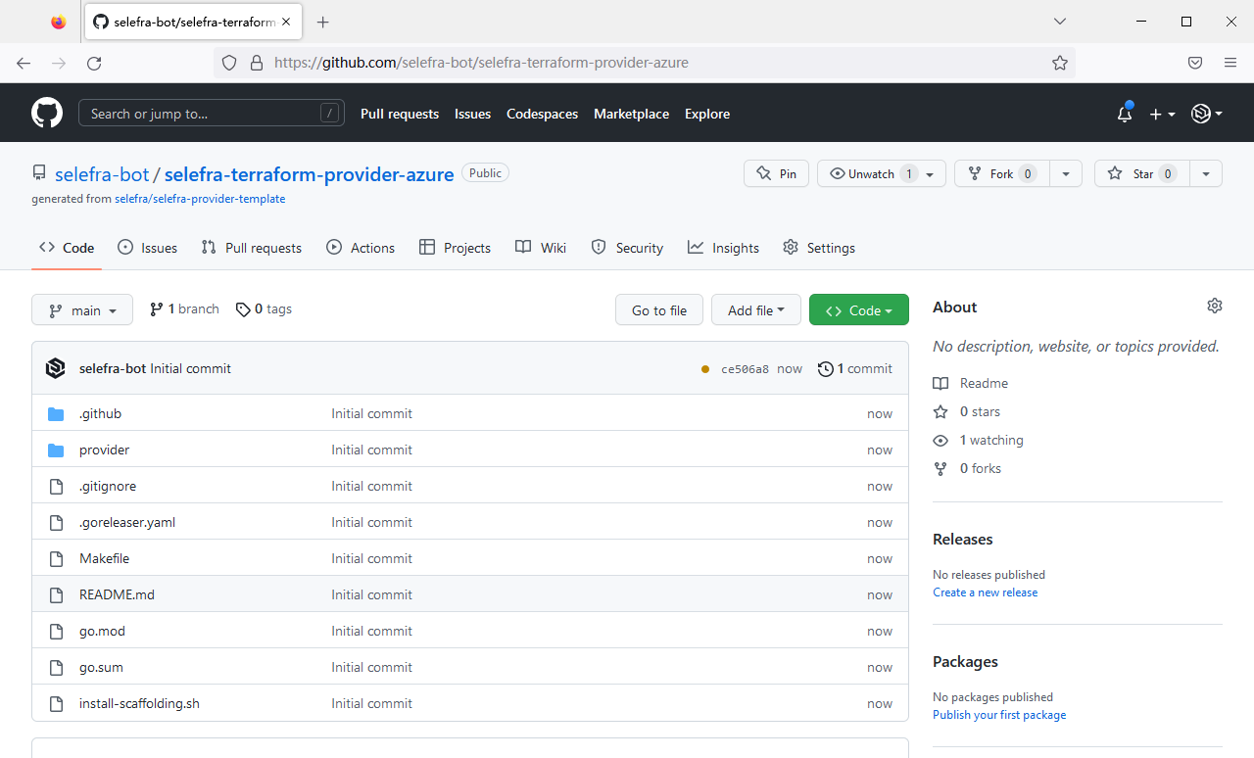Switch to the Actions tab
Image resolution: width=1254 pixels, height=758 pixels.
(x=361, y=248)
